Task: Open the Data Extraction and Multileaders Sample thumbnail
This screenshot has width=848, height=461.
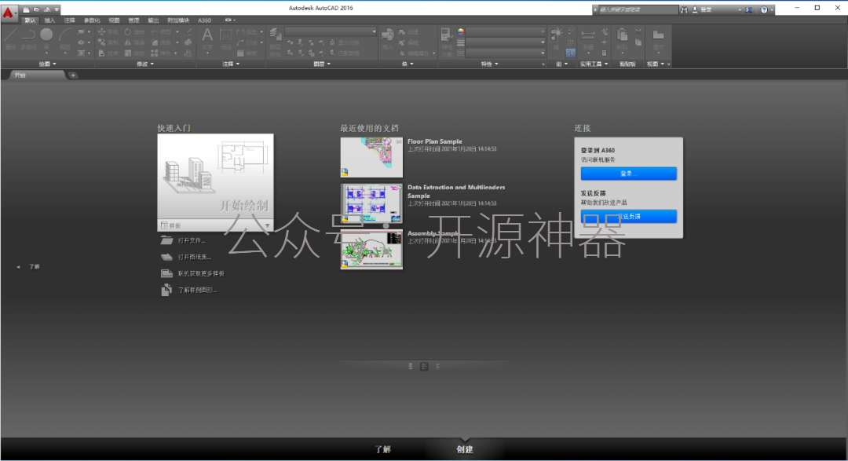Action: (x=371, y=203)
